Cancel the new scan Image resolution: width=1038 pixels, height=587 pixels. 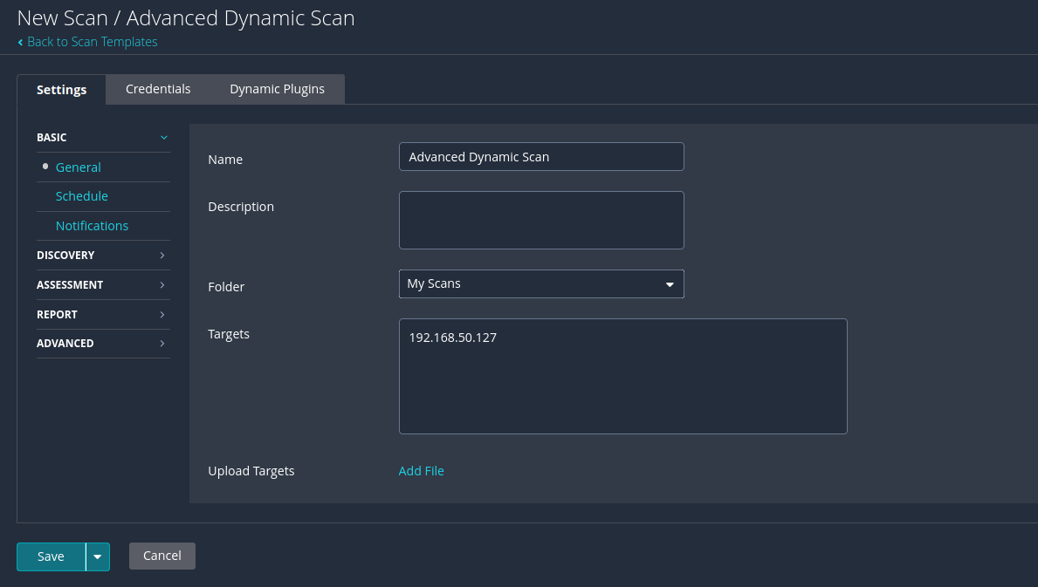coord(162,556)
